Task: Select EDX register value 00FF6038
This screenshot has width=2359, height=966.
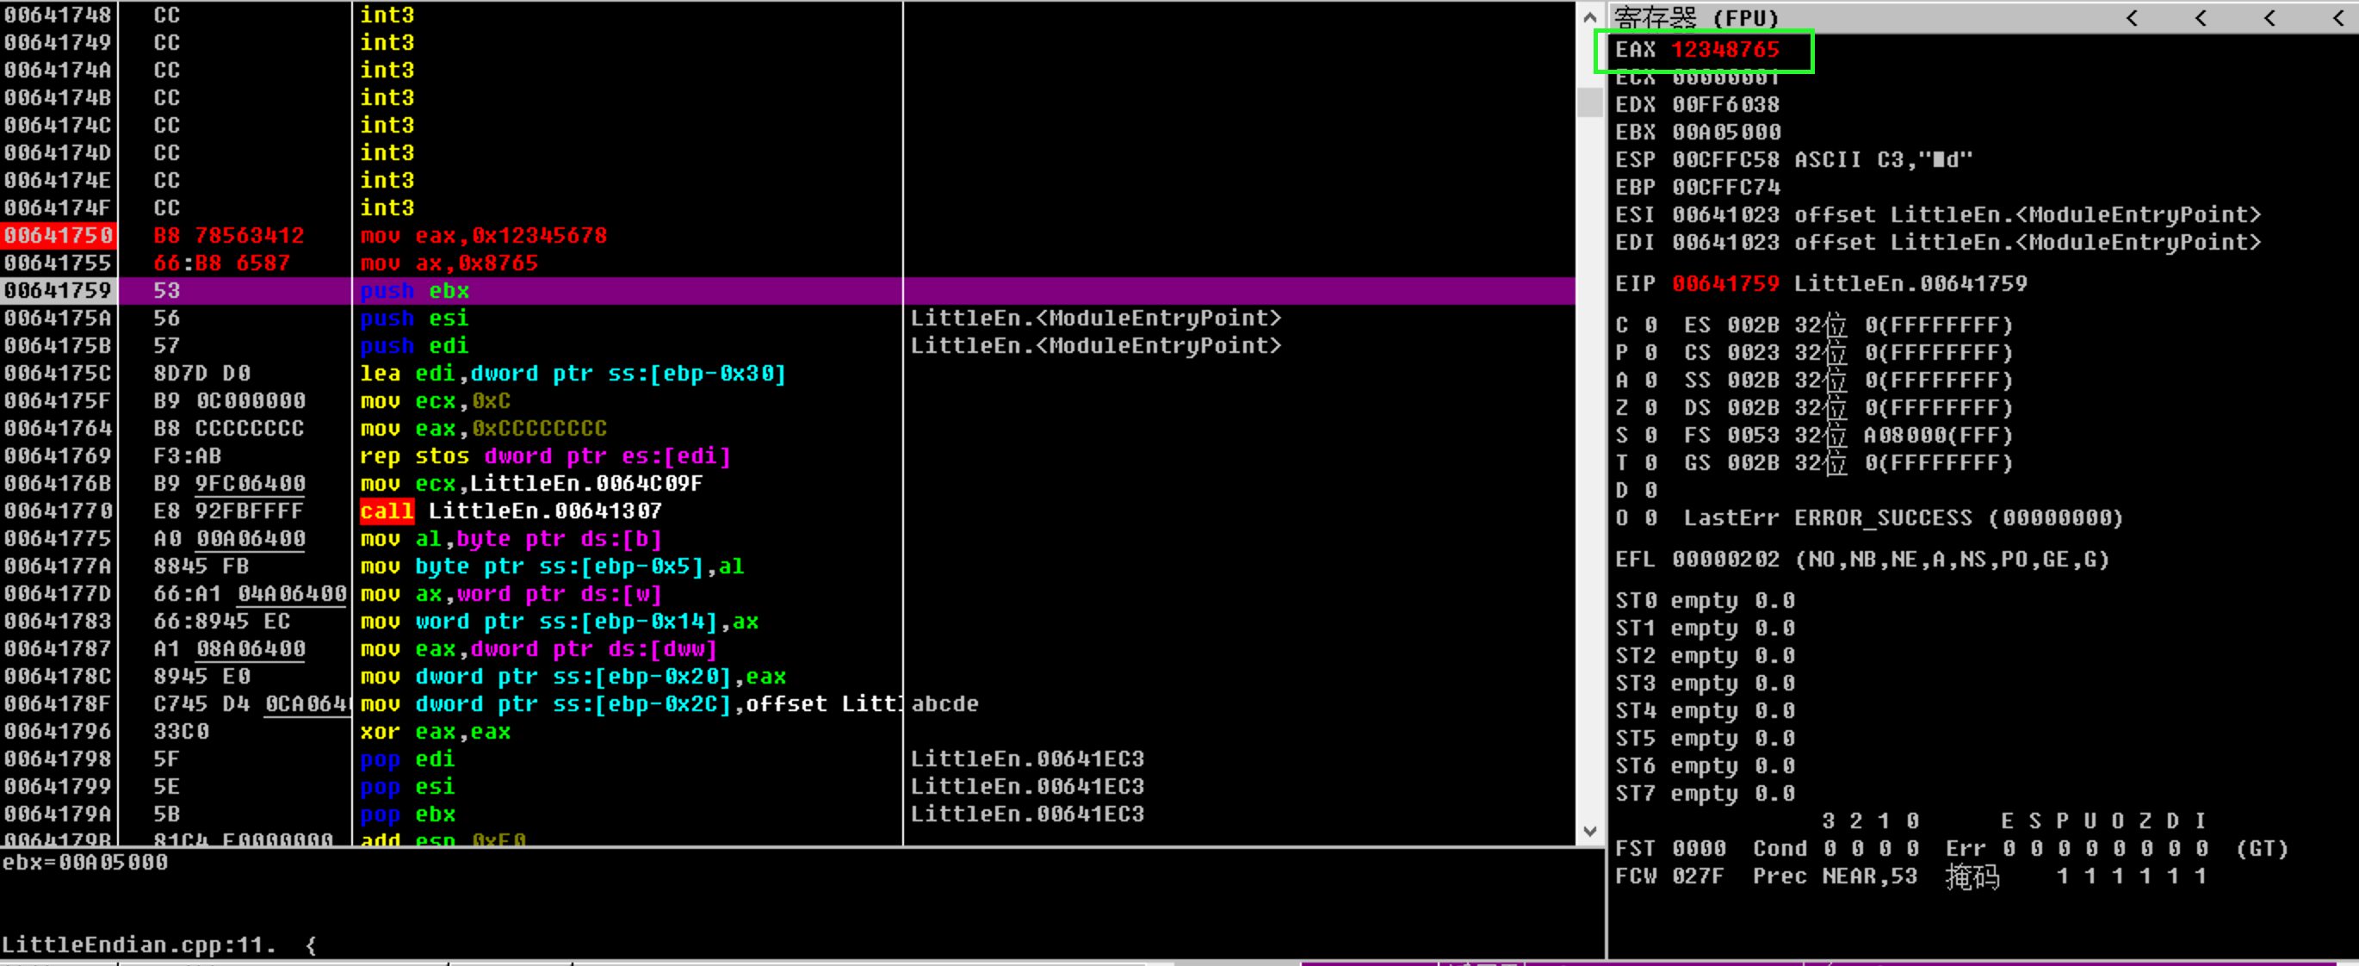Action: [x=1725, y=104]
